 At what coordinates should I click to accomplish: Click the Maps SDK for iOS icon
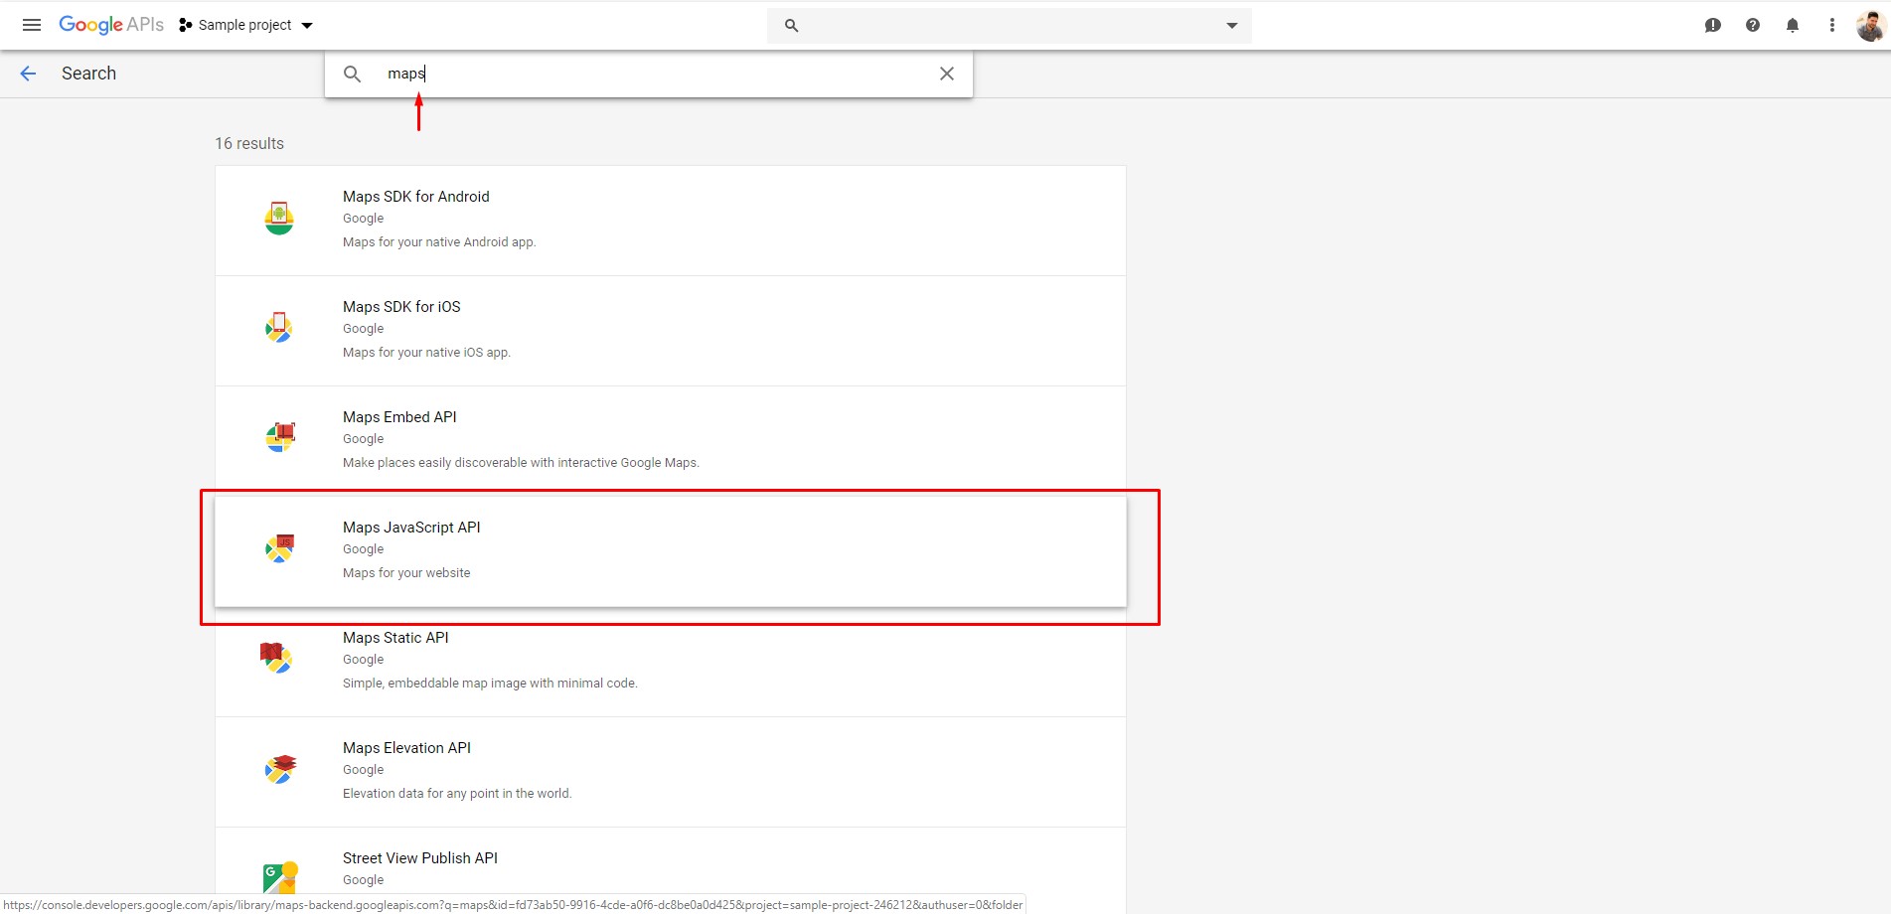[x=279, y=328]
